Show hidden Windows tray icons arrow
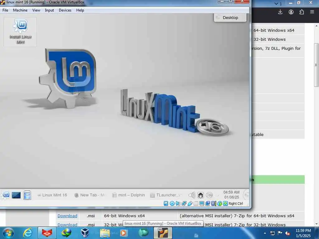The width and height of the screenshot is (319, 239). pos(265,233)
